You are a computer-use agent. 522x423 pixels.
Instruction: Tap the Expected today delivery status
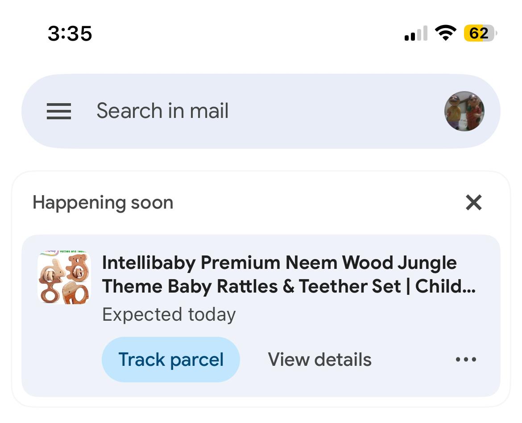click(169, 314)
